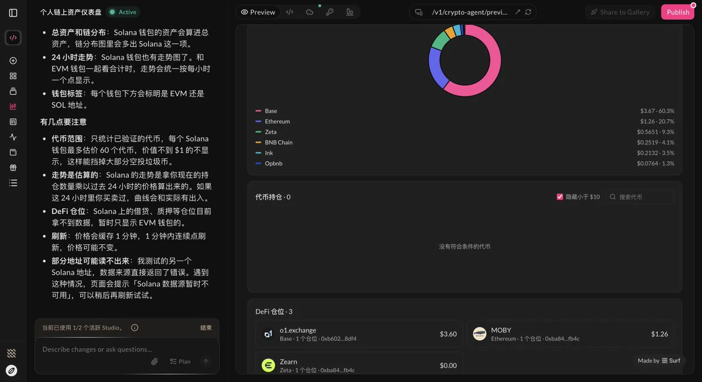Click the 搜索代币 search field
This screenshot has height=382, width=702.
[639, 197]
